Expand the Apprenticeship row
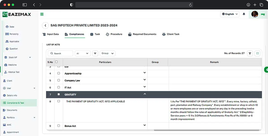Viewport: 268px width, 136px height. click(x=145, y=73)
